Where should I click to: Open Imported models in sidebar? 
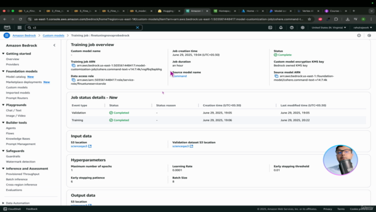(18, 92)
